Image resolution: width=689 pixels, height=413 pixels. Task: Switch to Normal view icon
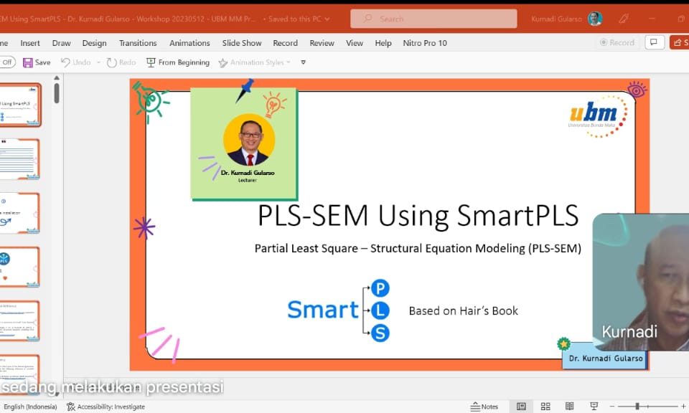point(521,407)
